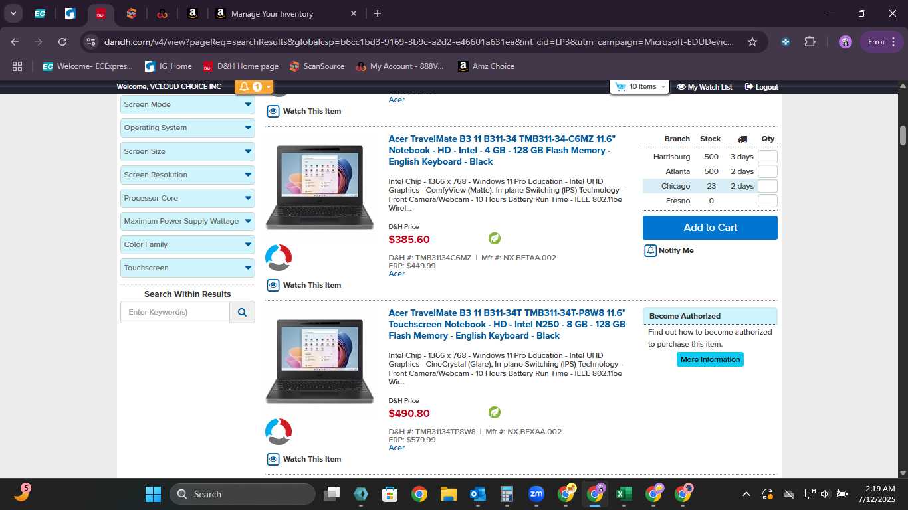The image size is (908, 510).
Task: Open Acer TravelMate TMB311-34T-P8W8 Touchscreen title
Action: (x=507, y=324)
